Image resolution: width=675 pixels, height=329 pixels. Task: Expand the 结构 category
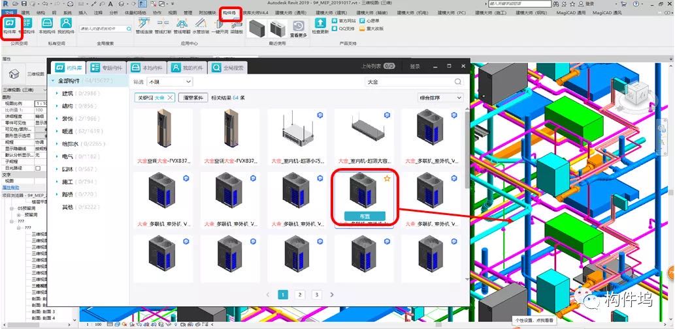tap(57, 106)
